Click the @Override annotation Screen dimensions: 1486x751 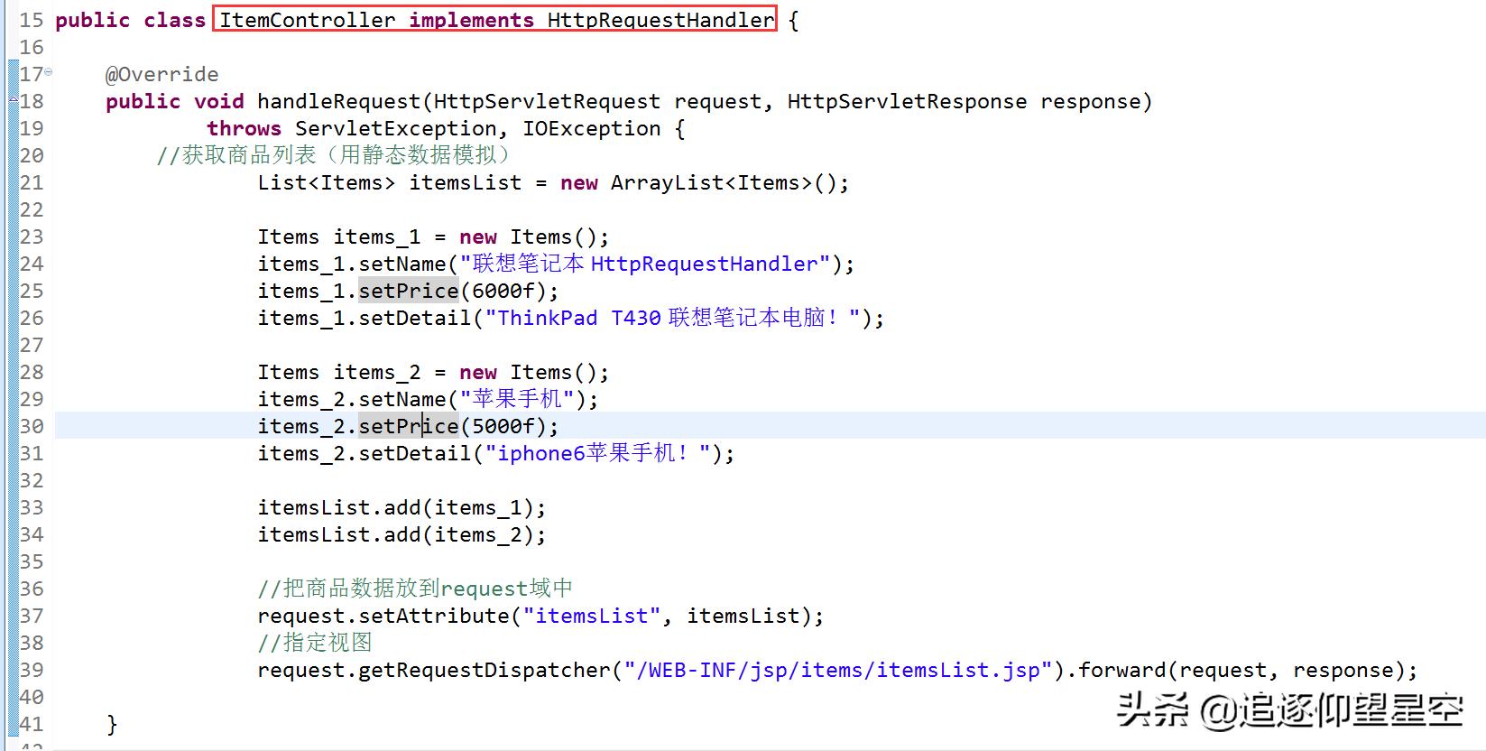click(x=162, y=74)
